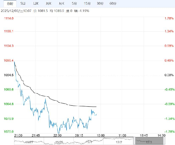Choose the 30分 interval tab
This screenshot has width=175, height=145.
[100, 3]
